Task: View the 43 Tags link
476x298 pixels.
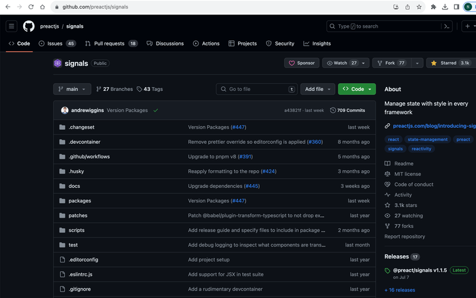Action: (x=149, y=89)
